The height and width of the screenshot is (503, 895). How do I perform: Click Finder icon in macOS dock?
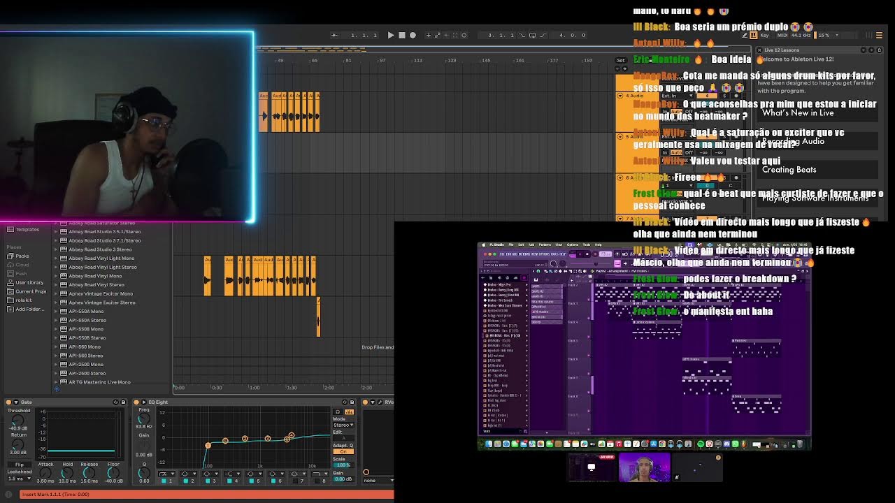click(x=489, y=444)
